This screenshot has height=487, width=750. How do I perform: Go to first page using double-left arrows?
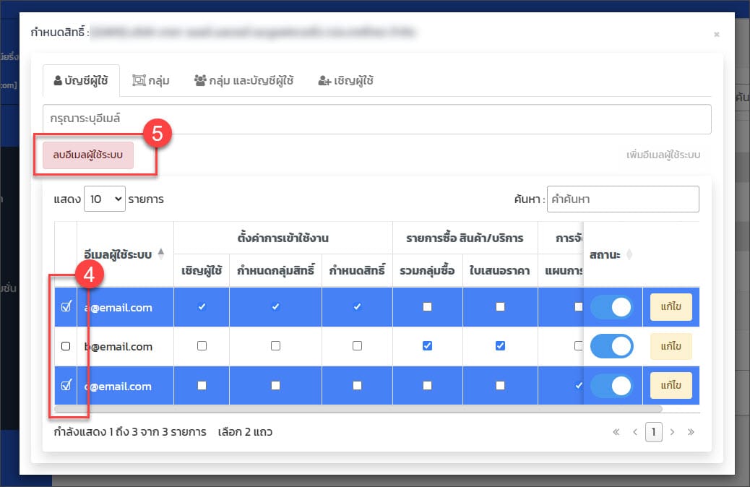coord(616,432)
